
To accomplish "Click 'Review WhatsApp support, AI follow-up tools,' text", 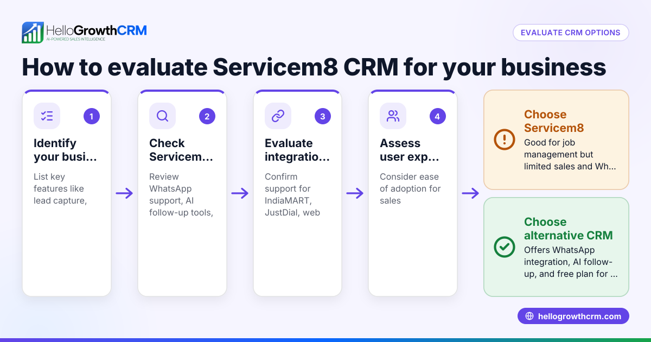I will coord(181,194).
